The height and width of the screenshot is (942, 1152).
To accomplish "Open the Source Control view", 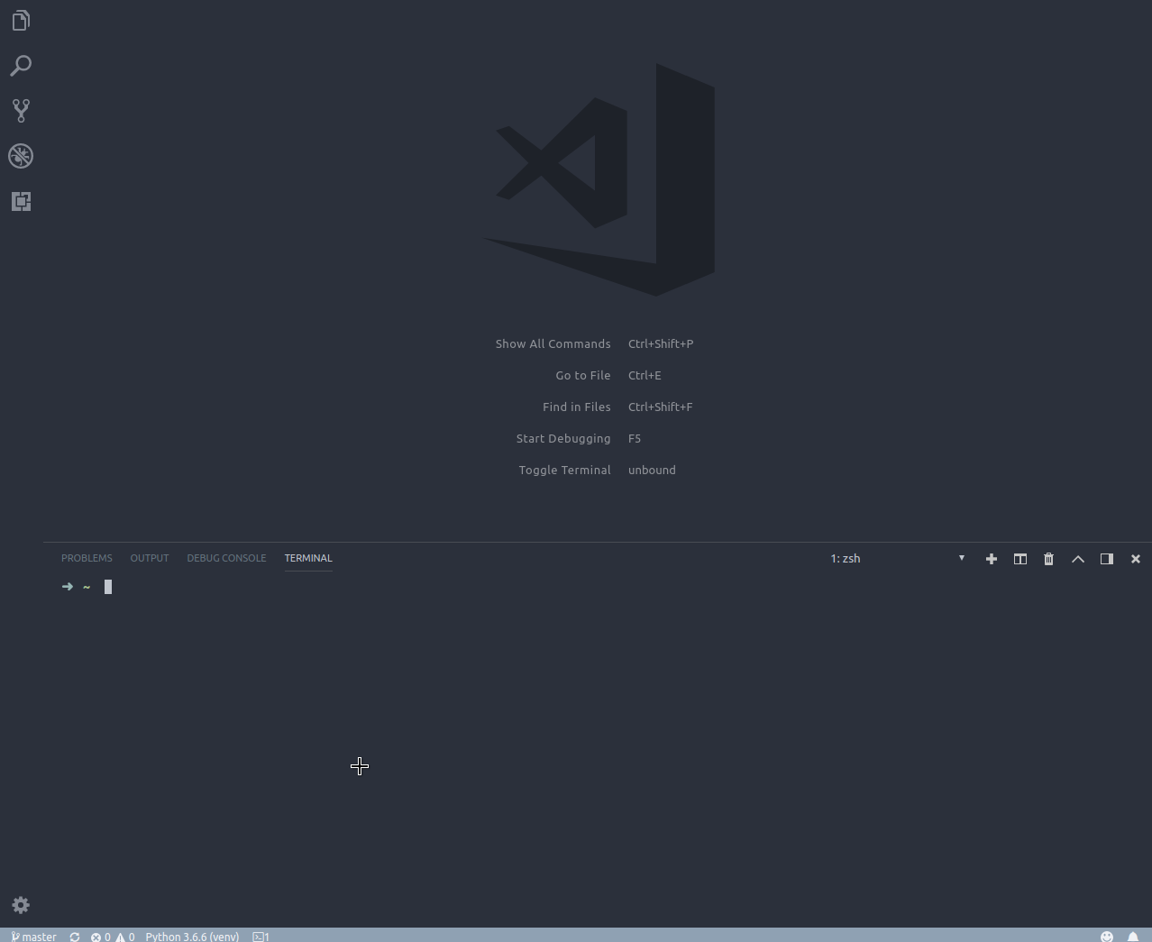I will click(x=21, y=111).
